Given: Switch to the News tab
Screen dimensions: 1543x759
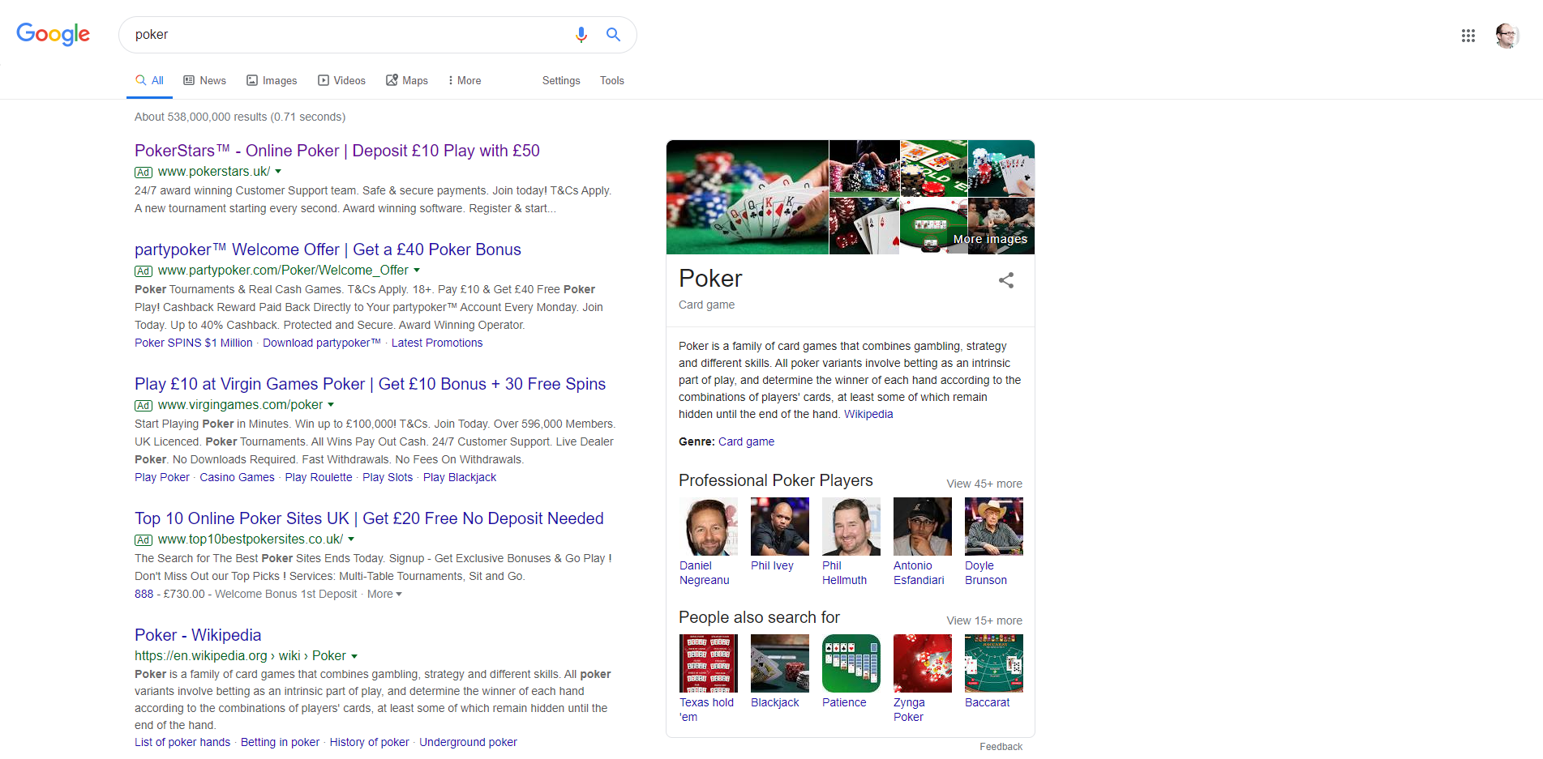Looking at the screenshot, I should tap(204, 80).
